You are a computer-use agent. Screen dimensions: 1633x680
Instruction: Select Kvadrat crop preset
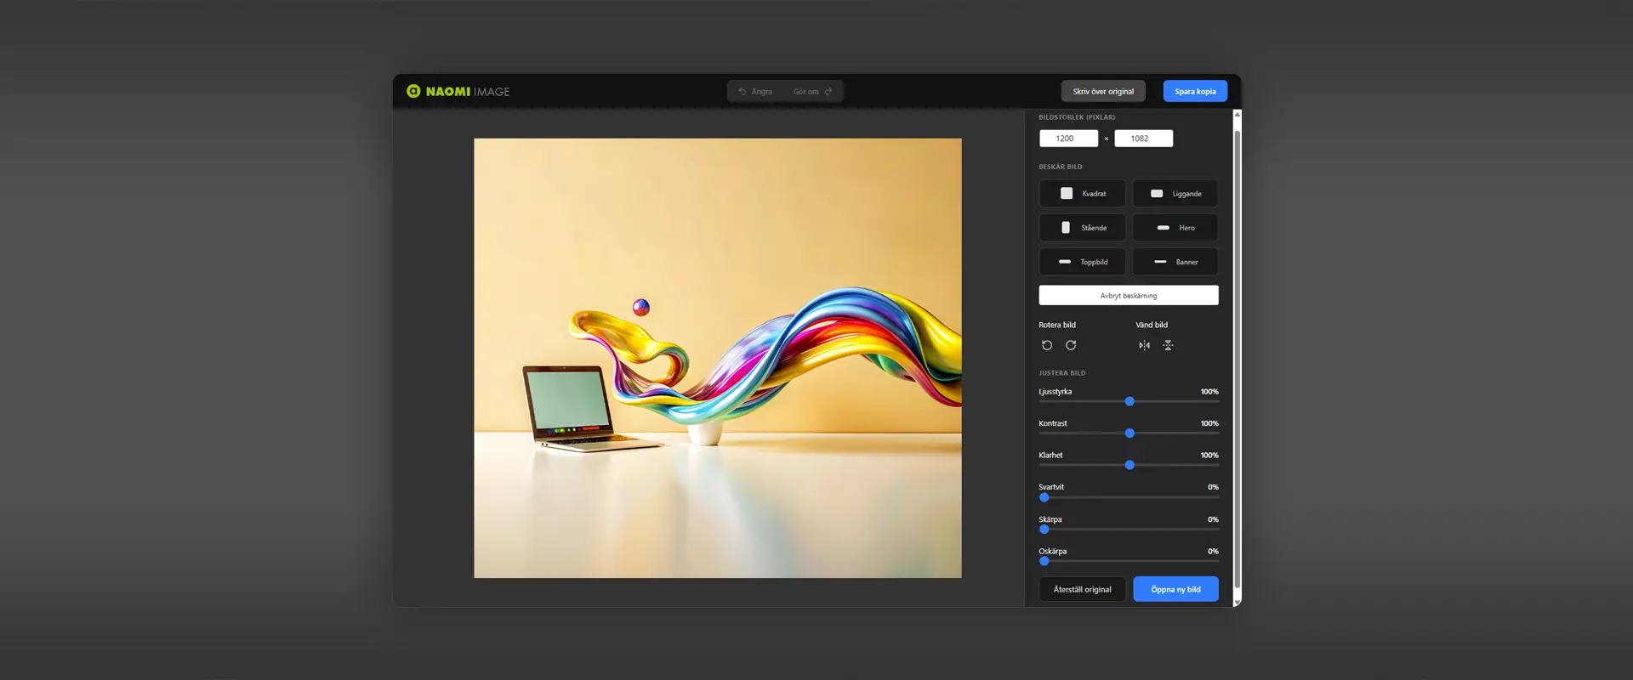1082,193
